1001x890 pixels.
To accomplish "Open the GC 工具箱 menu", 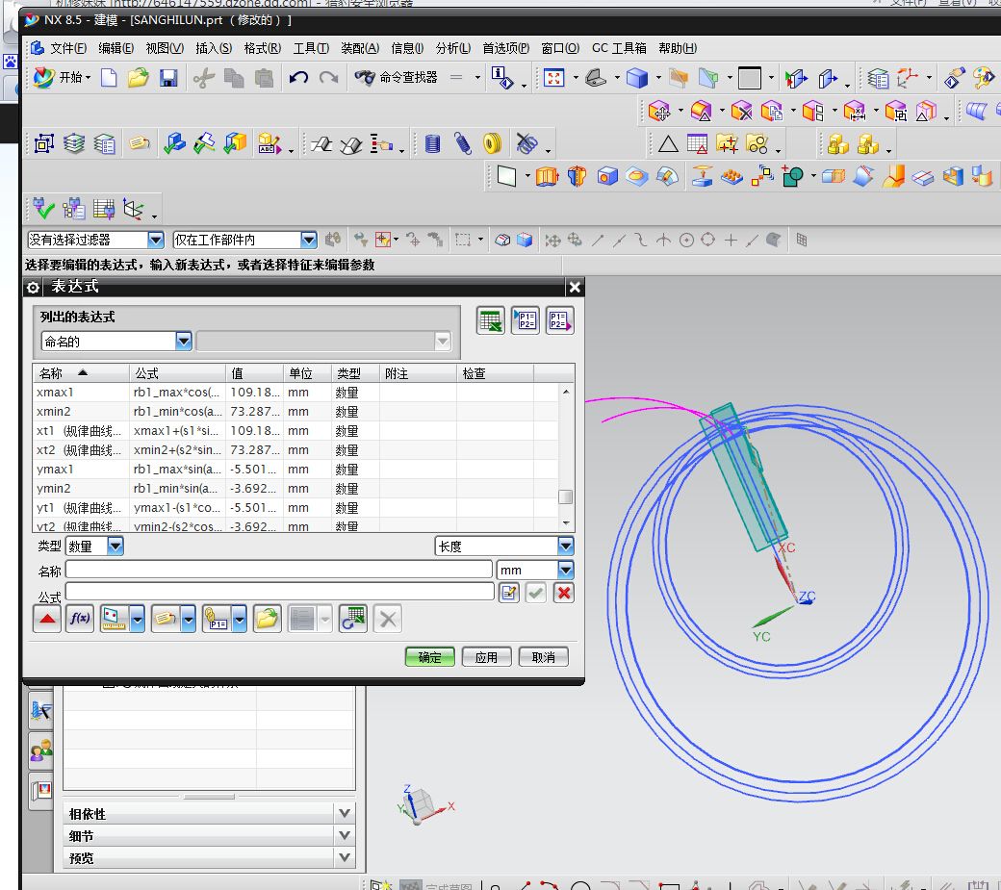I will [619, 48].
